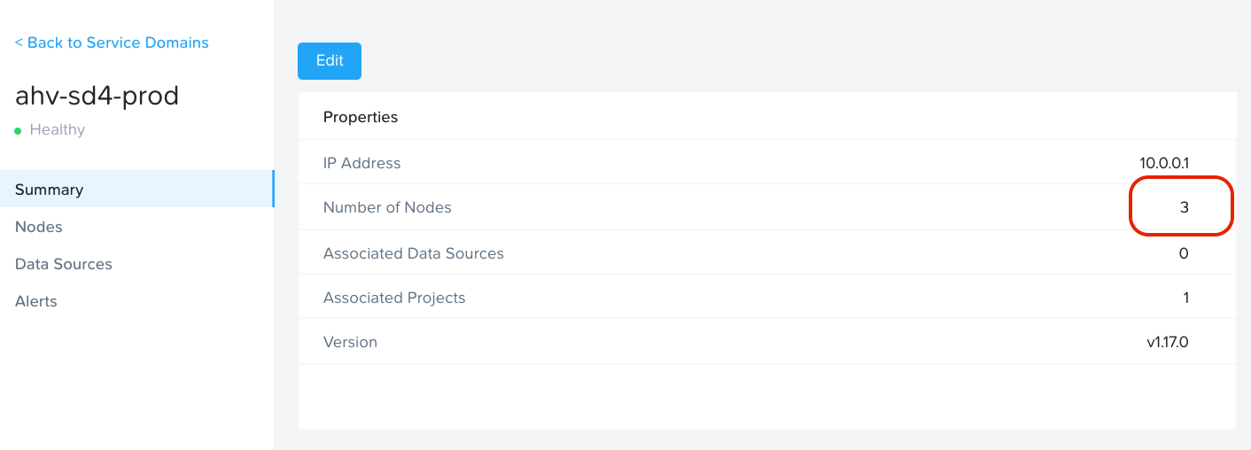Select the IP Address row label
Viewport: 1251px width, 450px height.
coord(361,163)
